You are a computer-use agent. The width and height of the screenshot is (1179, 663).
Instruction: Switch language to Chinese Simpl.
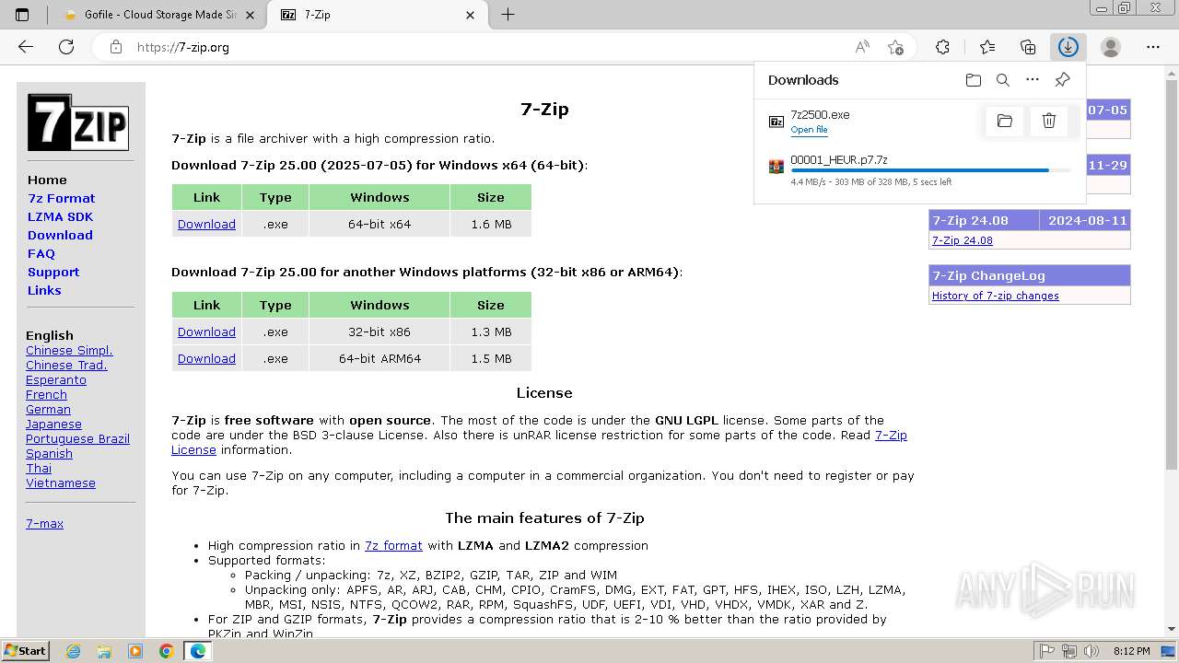click(x=69, y=350)
